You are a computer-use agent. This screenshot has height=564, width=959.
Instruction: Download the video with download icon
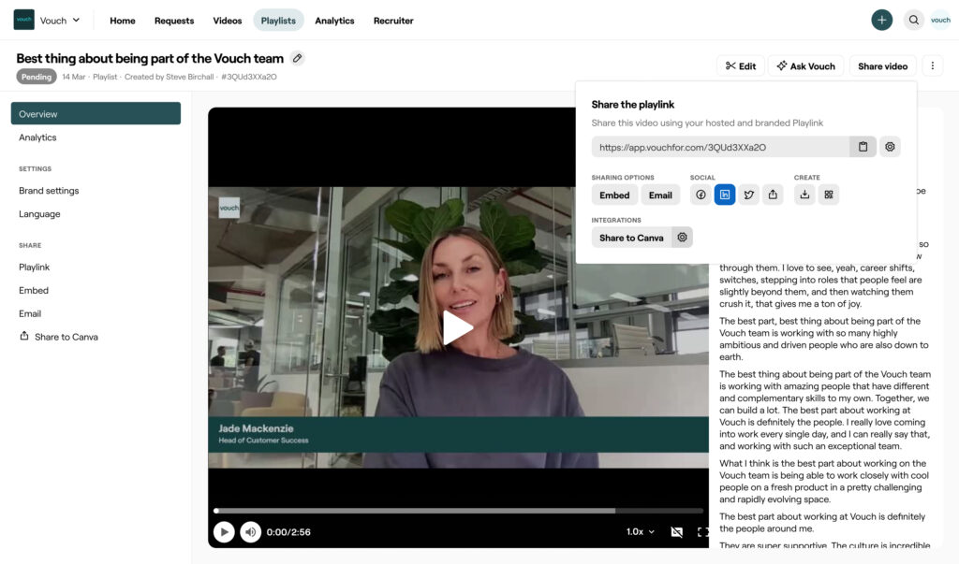click(x=804, y=195)
